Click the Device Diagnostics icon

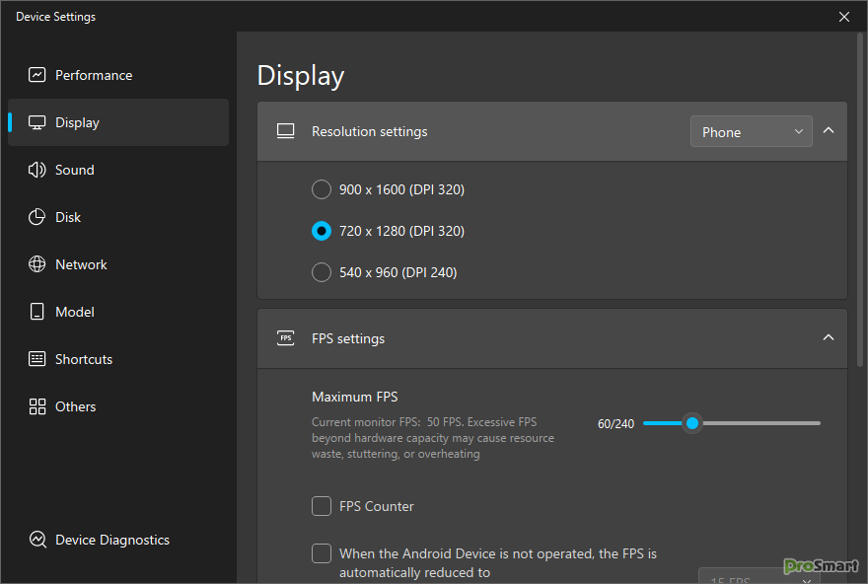pyautogui.click(x=37, y=540)
